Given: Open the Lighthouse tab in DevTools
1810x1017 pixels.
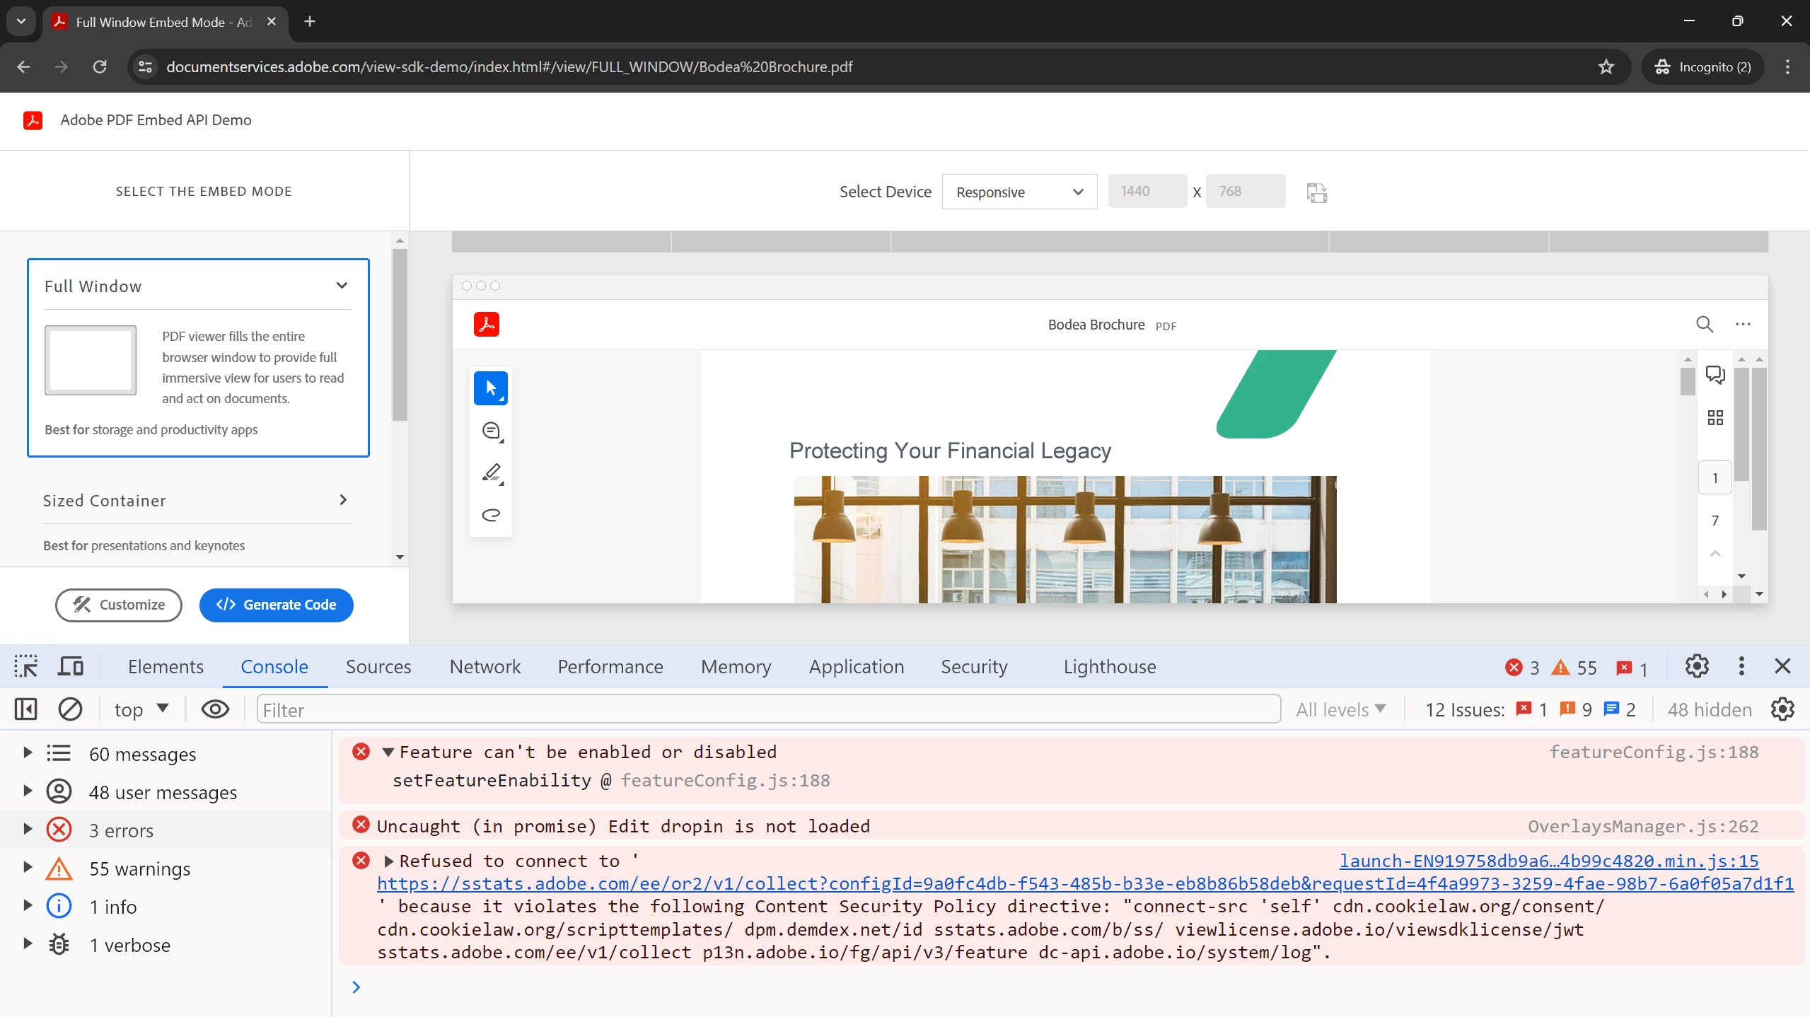Looking at the screenshot, I should tap(1109, 666).
